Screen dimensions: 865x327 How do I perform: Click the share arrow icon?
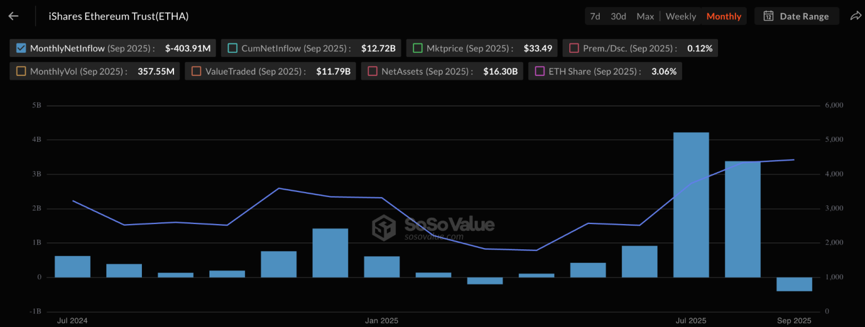855,16
